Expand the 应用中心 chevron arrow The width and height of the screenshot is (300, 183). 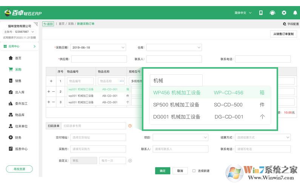[x=34, y=46]
